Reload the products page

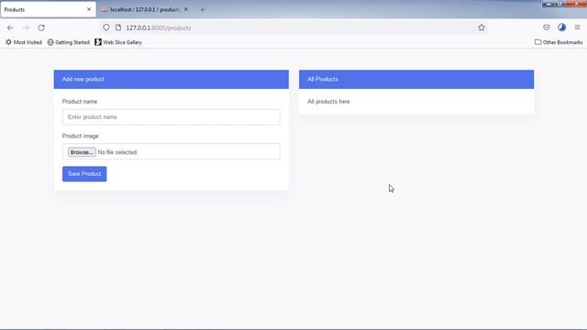(x=41, y=27)
